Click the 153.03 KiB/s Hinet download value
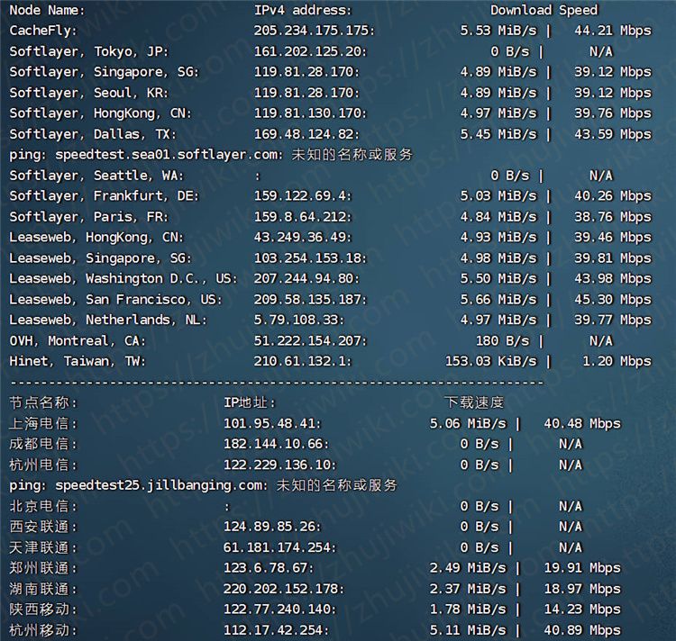 pos(498,361)
